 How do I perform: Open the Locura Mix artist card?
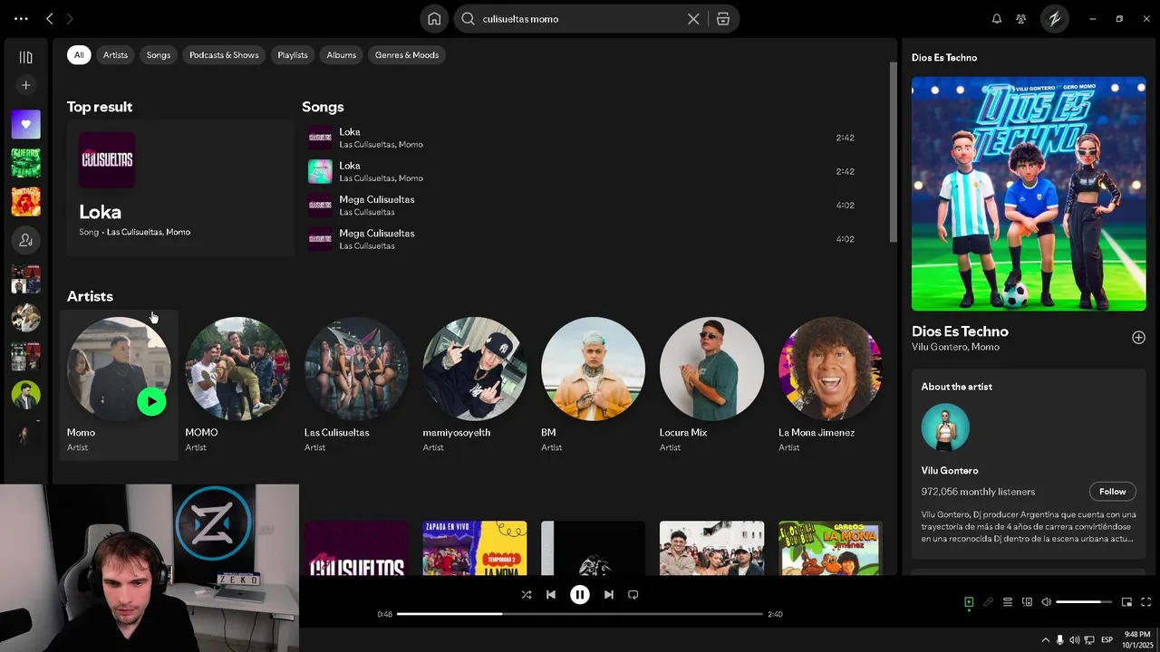click(711, 385)
